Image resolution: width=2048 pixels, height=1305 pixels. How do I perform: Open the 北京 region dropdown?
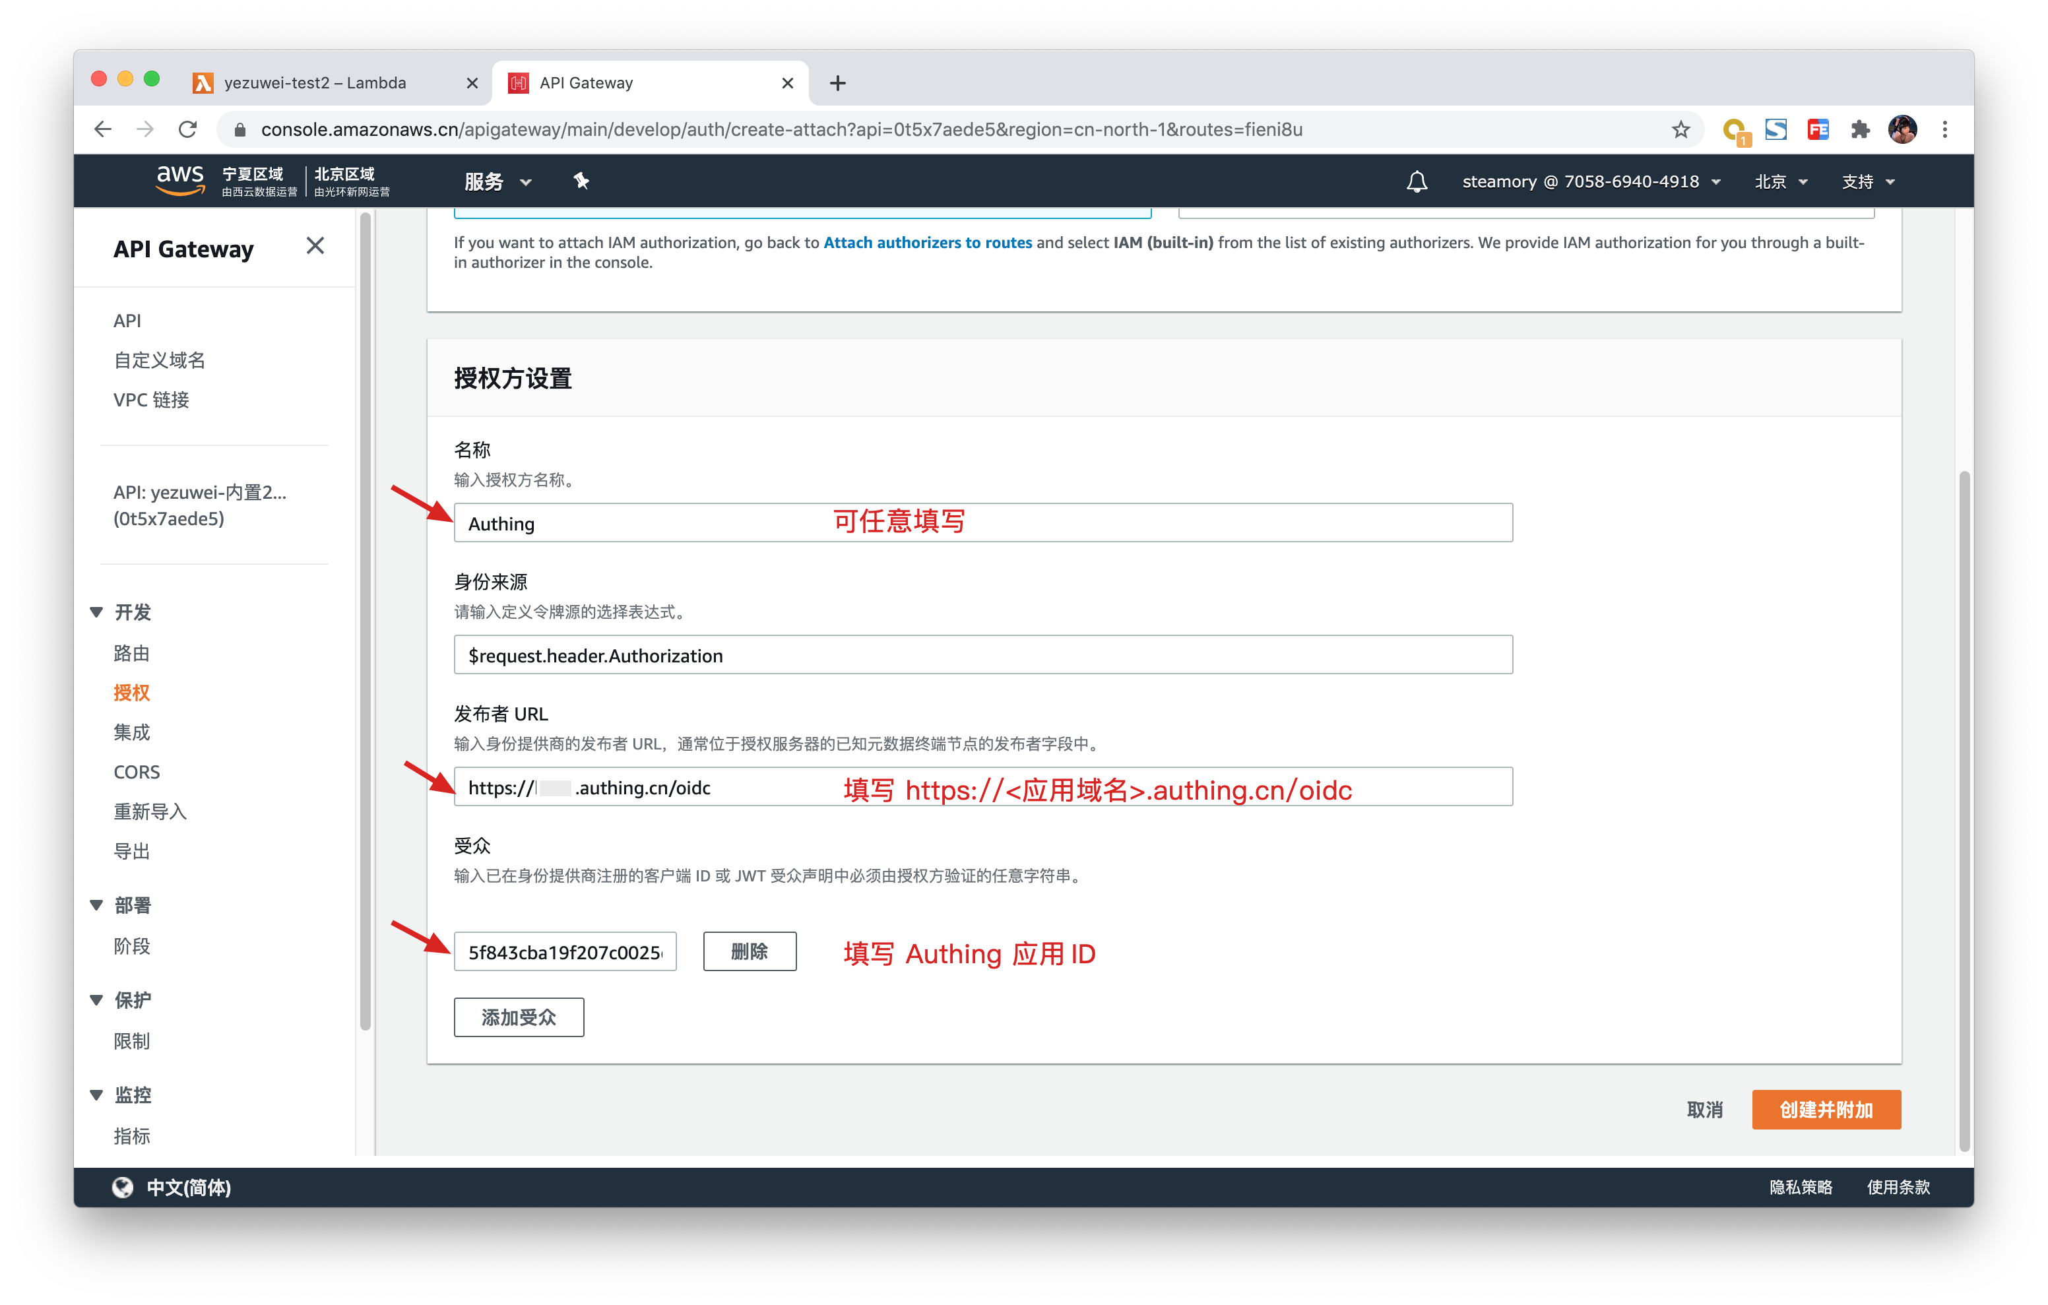(x=1780, y=181)
